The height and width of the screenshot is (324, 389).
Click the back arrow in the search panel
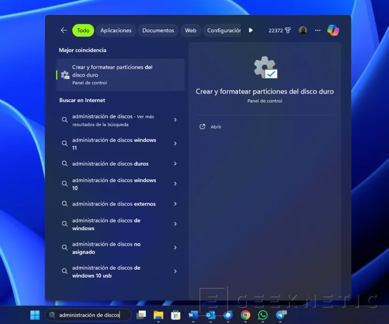pyautogui.click(x=63, y=30)
